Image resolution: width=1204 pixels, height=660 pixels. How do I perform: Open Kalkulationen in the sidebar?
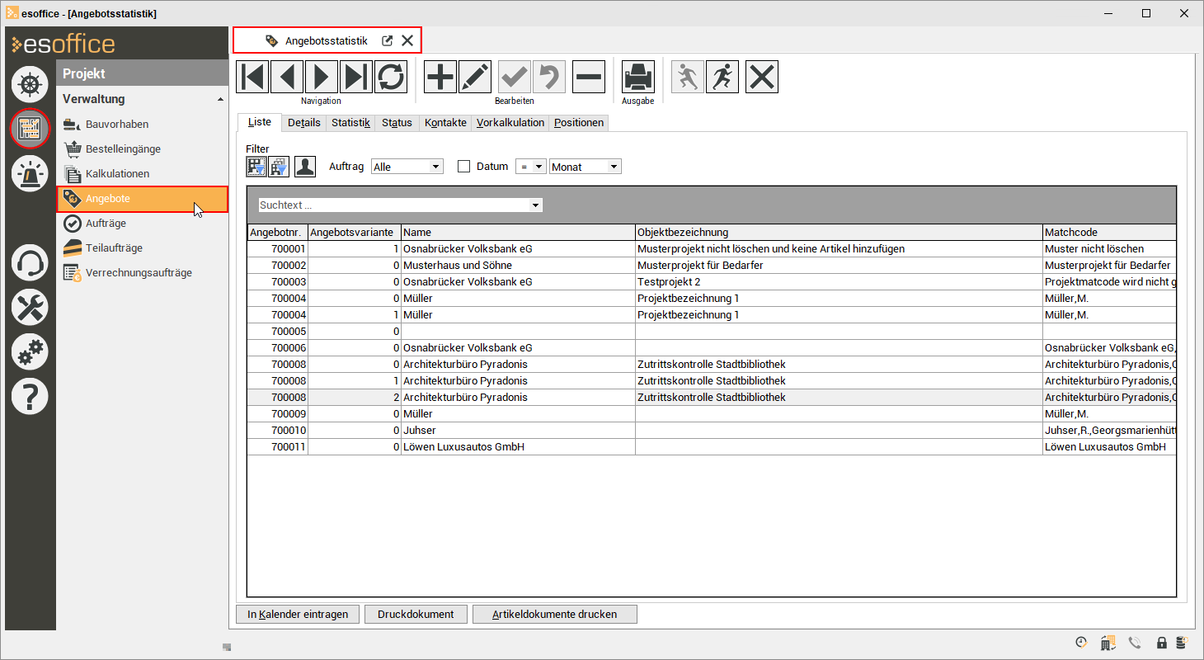[x=117, y=174]
